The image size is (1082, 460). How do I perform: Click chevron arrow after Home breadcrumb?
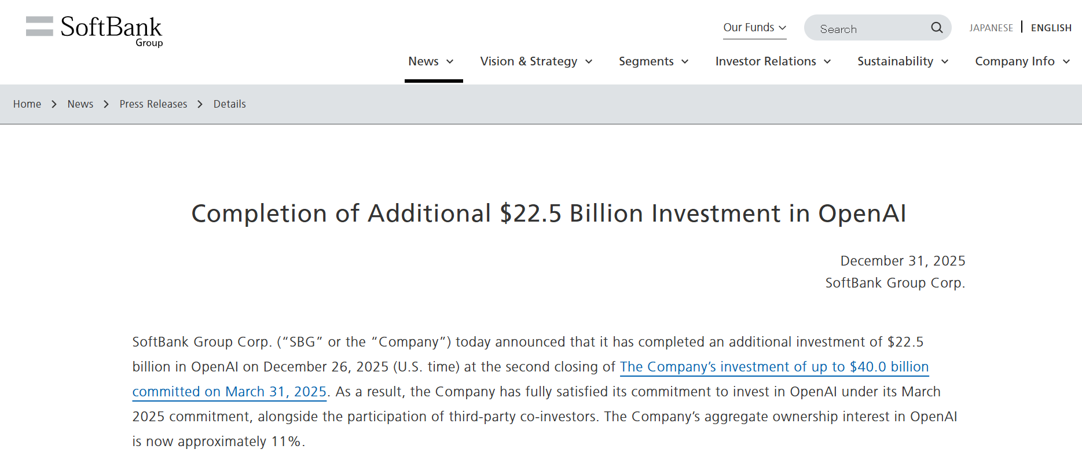click(54, 104)
